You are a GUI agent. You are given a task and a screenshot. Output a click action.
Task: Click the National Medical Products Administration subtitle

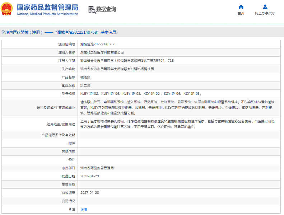(47, 14)
